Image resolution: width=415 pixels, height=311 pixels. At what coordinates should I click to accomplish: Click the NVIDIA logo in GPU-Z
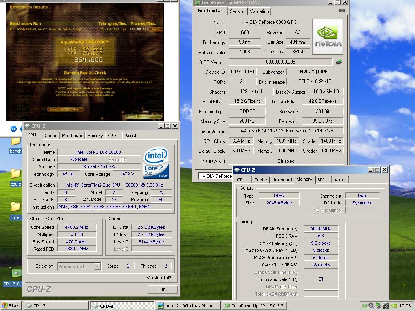[x=328, y=37]
